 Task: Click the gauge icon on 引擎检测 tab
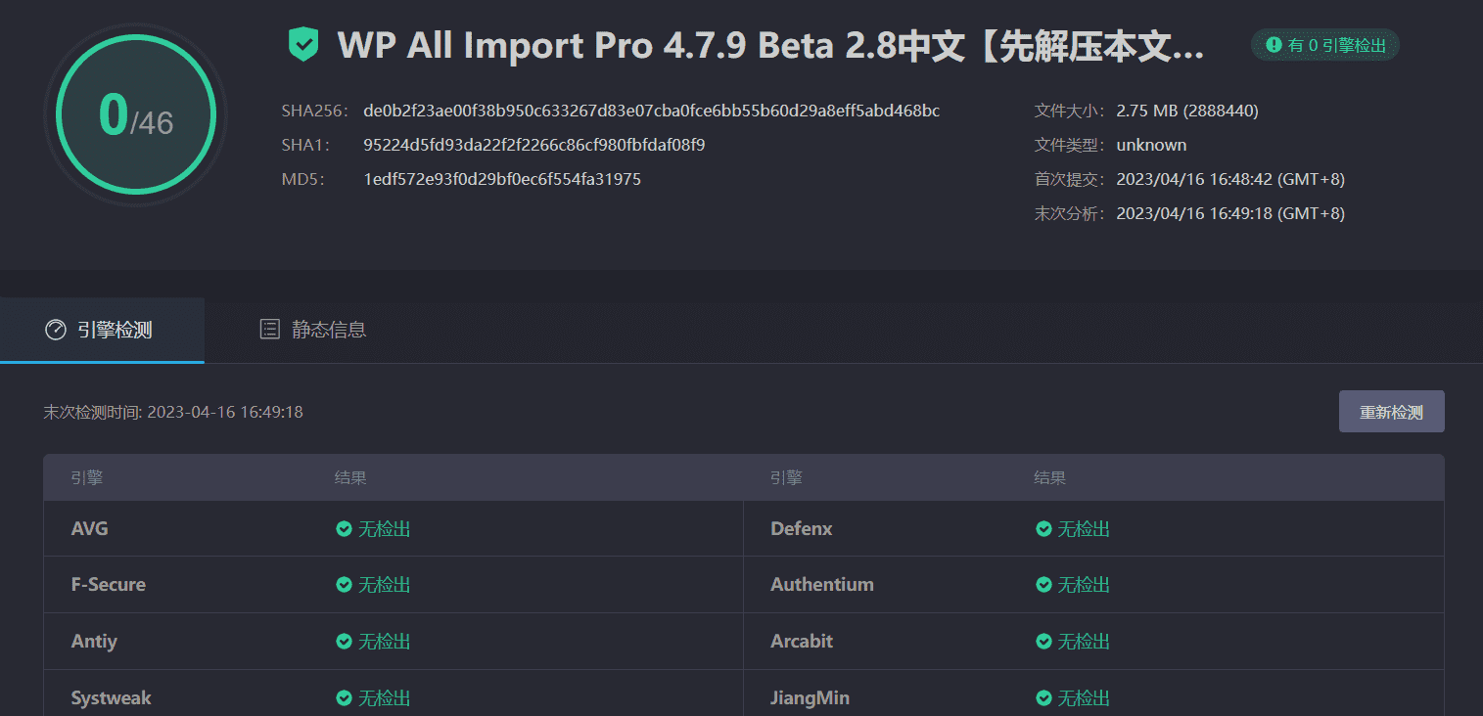[56, 330]
